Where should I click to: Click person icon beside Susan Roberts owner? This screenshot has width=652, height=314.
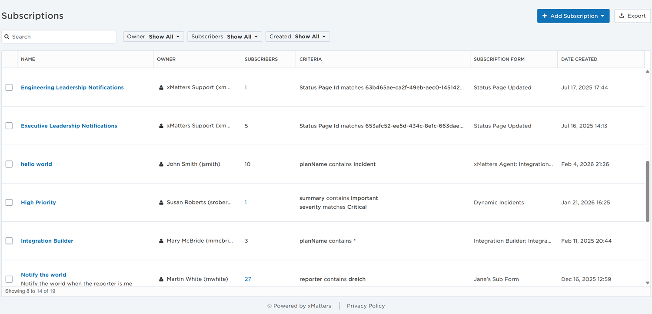[x=161, y=203]
